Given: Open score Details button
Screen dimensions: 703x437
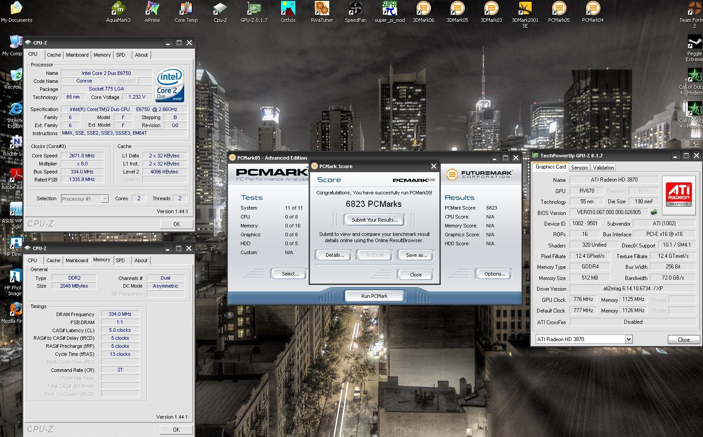Looking at the screenshot, I should [x=335, y=255].
